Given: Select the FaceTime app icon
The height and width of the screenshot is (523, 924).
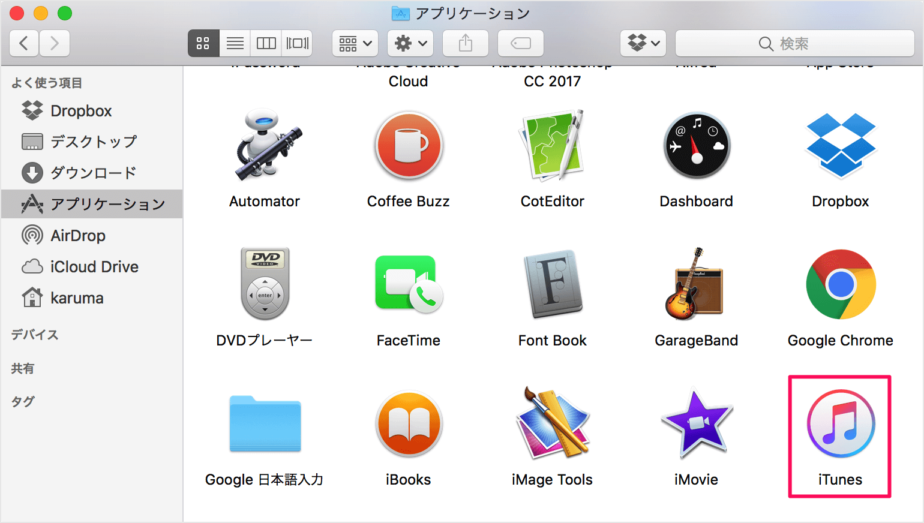Looking at the screenshot, I should [409, 284].
